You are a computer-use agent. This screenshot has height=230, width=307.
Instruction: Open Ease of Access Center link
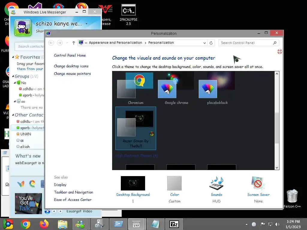73,199
